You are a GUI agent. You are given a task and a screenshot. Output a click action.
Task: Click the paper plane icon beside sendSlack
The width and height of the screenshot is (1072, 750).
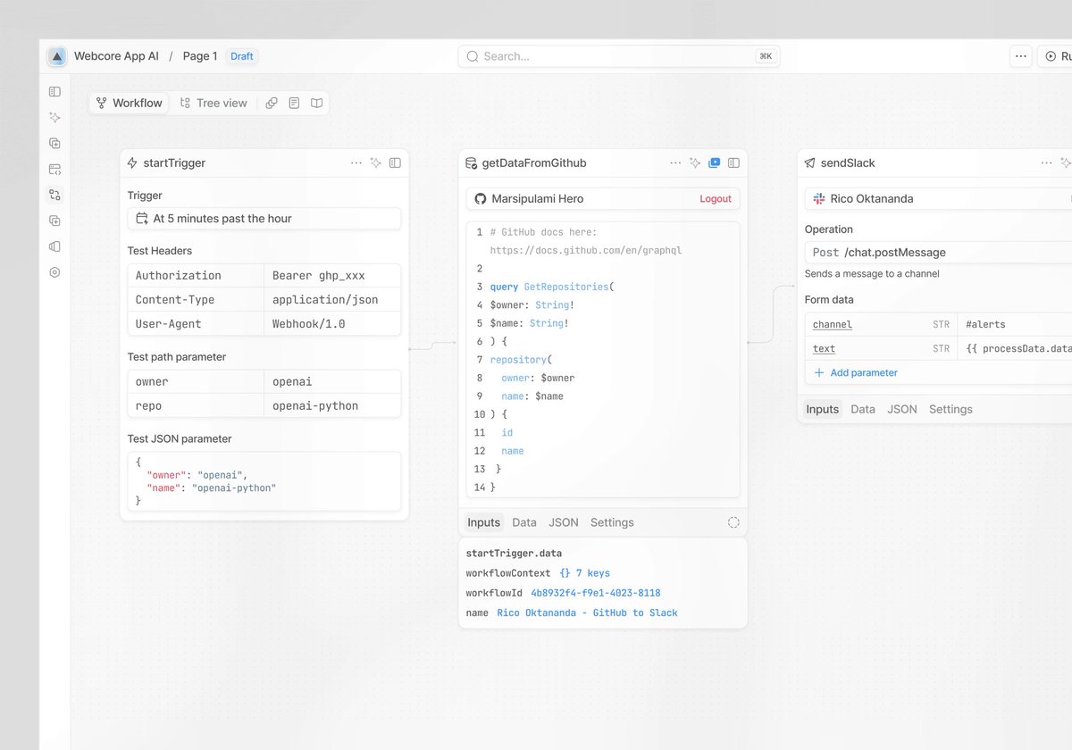tap(809, 163)
